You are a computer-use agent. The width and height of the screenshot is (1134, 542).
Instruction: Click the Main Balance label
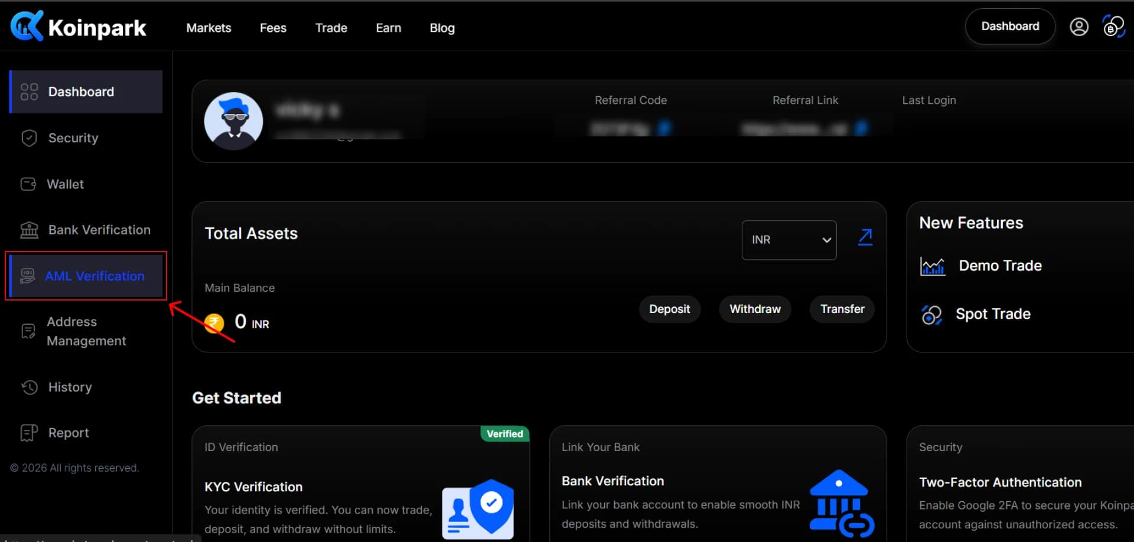click(x=239, y=288)
